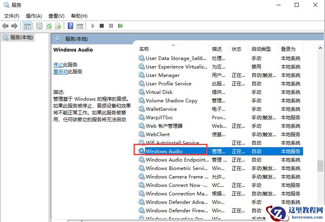Select the WalletService row

[x=220, y=109]
